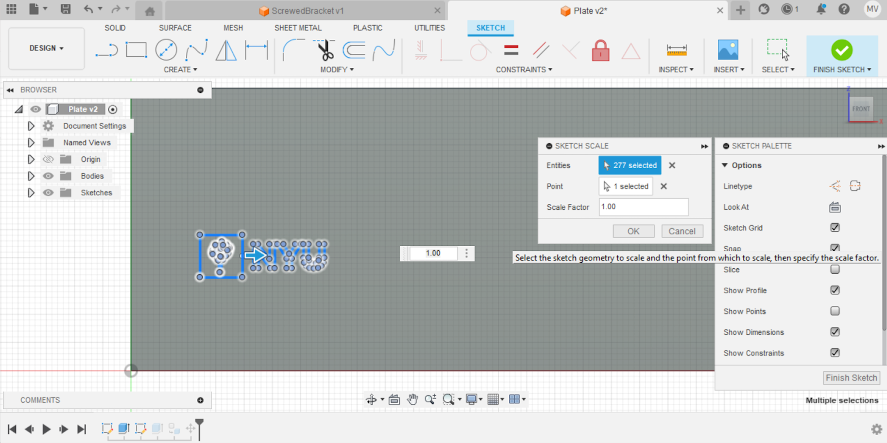887x443 pixels.
Task: Toggle the Sketch Grid checkbox
Action: [835, 228]
